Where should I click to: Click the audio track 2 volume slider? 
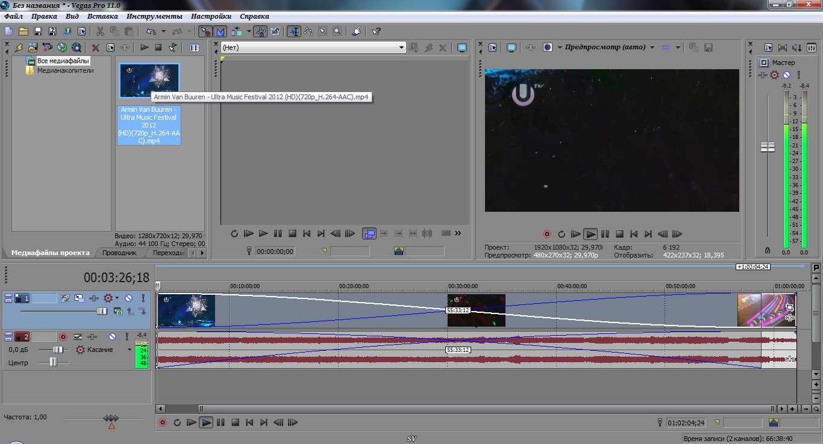(x=58, y=350)
